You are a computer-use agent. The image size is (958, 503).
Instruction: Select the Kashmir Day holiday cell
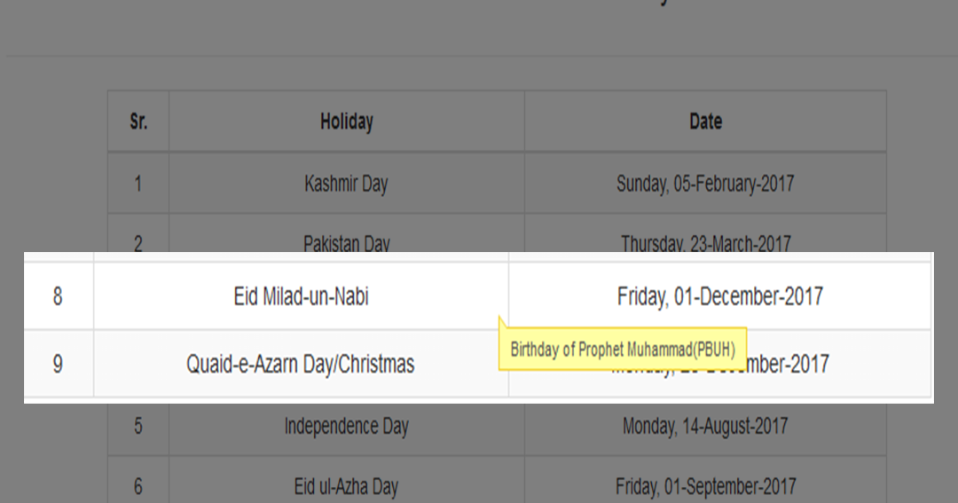tap(347, 184)
